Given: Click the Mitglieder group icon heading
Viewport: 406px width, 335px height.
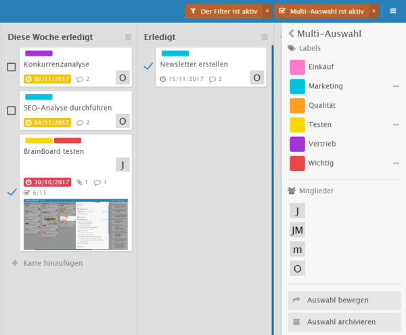Looking at the screenshot, I should pos(292,191).
